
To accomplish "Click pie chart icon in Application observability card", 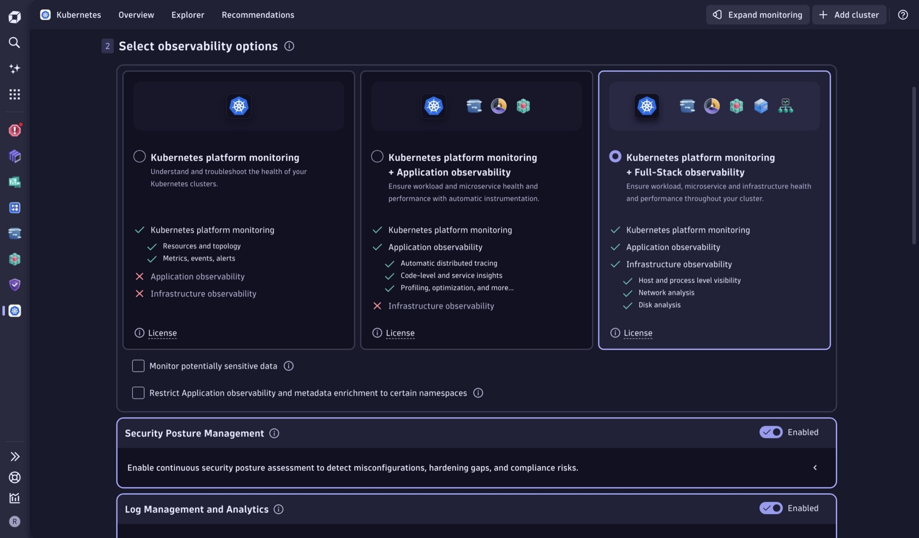I will point(499,106).
